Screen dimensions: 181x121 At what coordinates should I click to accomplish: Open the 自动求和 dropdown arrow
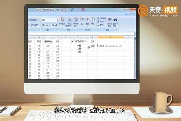[106, 18]
